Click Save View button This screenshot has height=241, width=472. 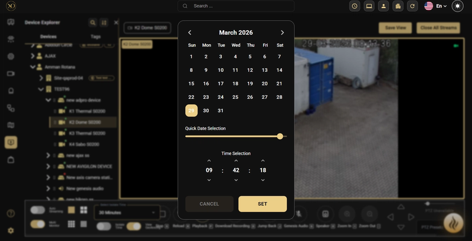point(395,28)
